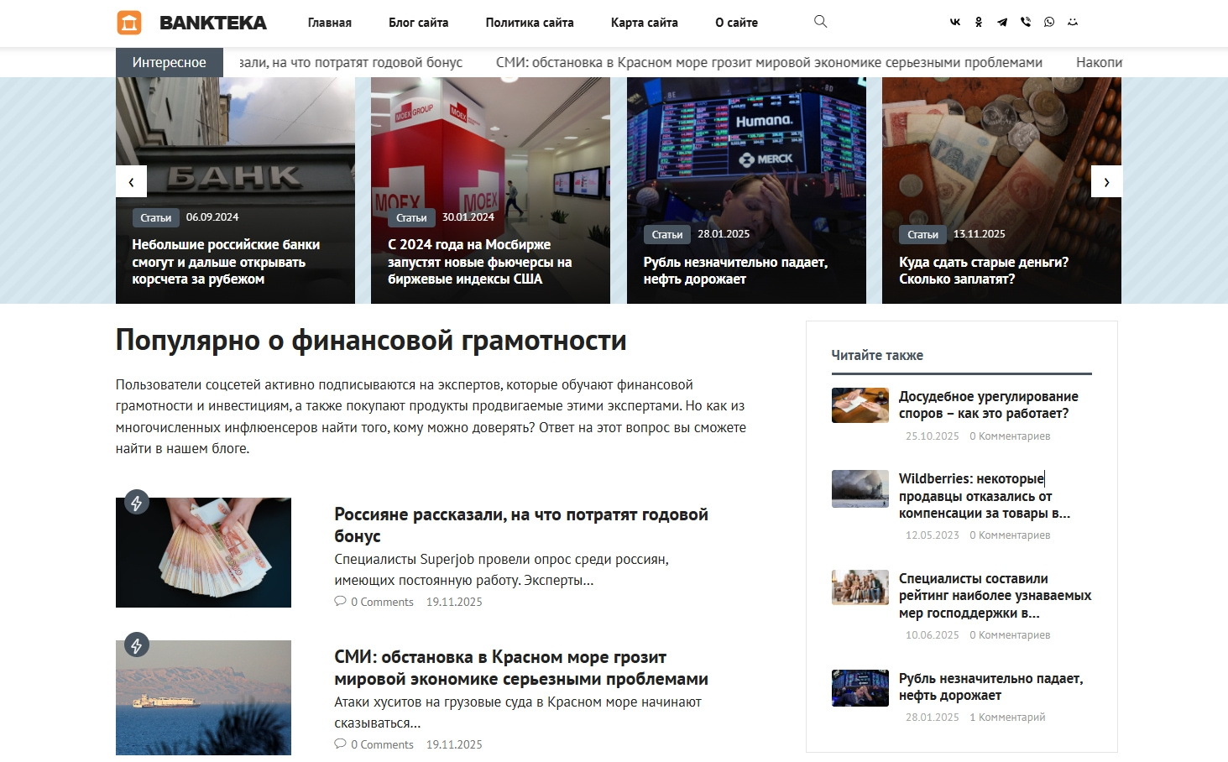
Task: Open sidebar link about Wildberries продавцы
Action: 985,496
